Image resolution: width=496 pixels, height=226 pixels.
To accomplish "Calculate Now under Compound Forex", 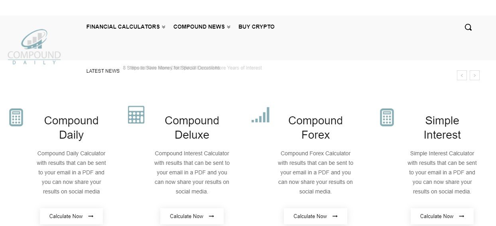I will pyautogui.click(x=315, y=216).
